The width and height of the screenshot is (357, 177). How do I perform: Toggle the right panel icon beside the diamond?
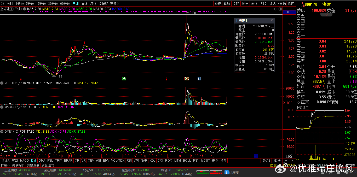point(280,9)
